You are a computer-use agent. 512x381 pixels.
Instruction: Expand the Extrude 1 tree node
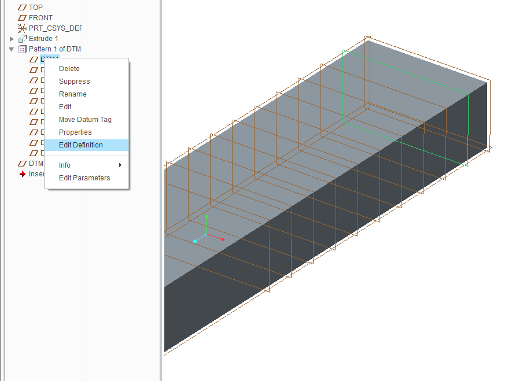[12, 39]
